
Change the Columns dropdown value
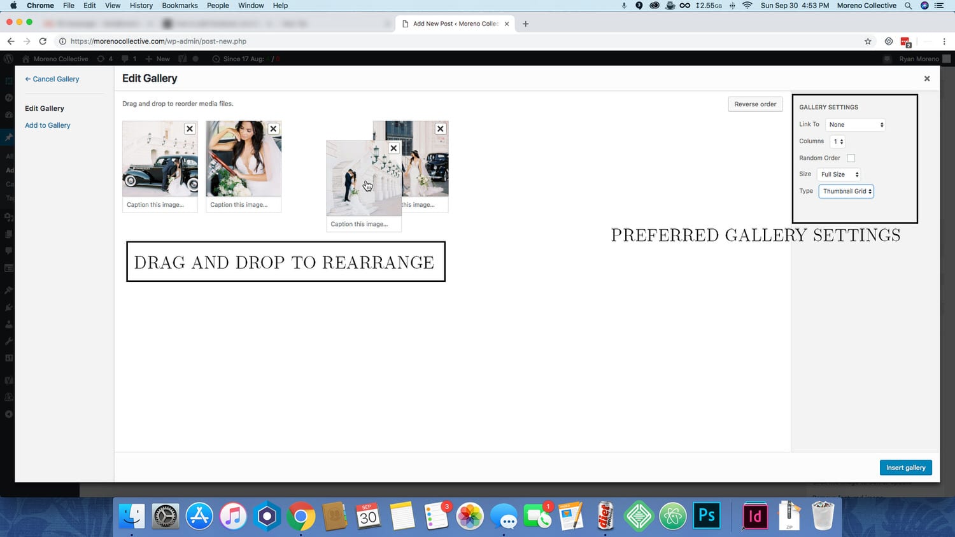click(x=838, y=141)
